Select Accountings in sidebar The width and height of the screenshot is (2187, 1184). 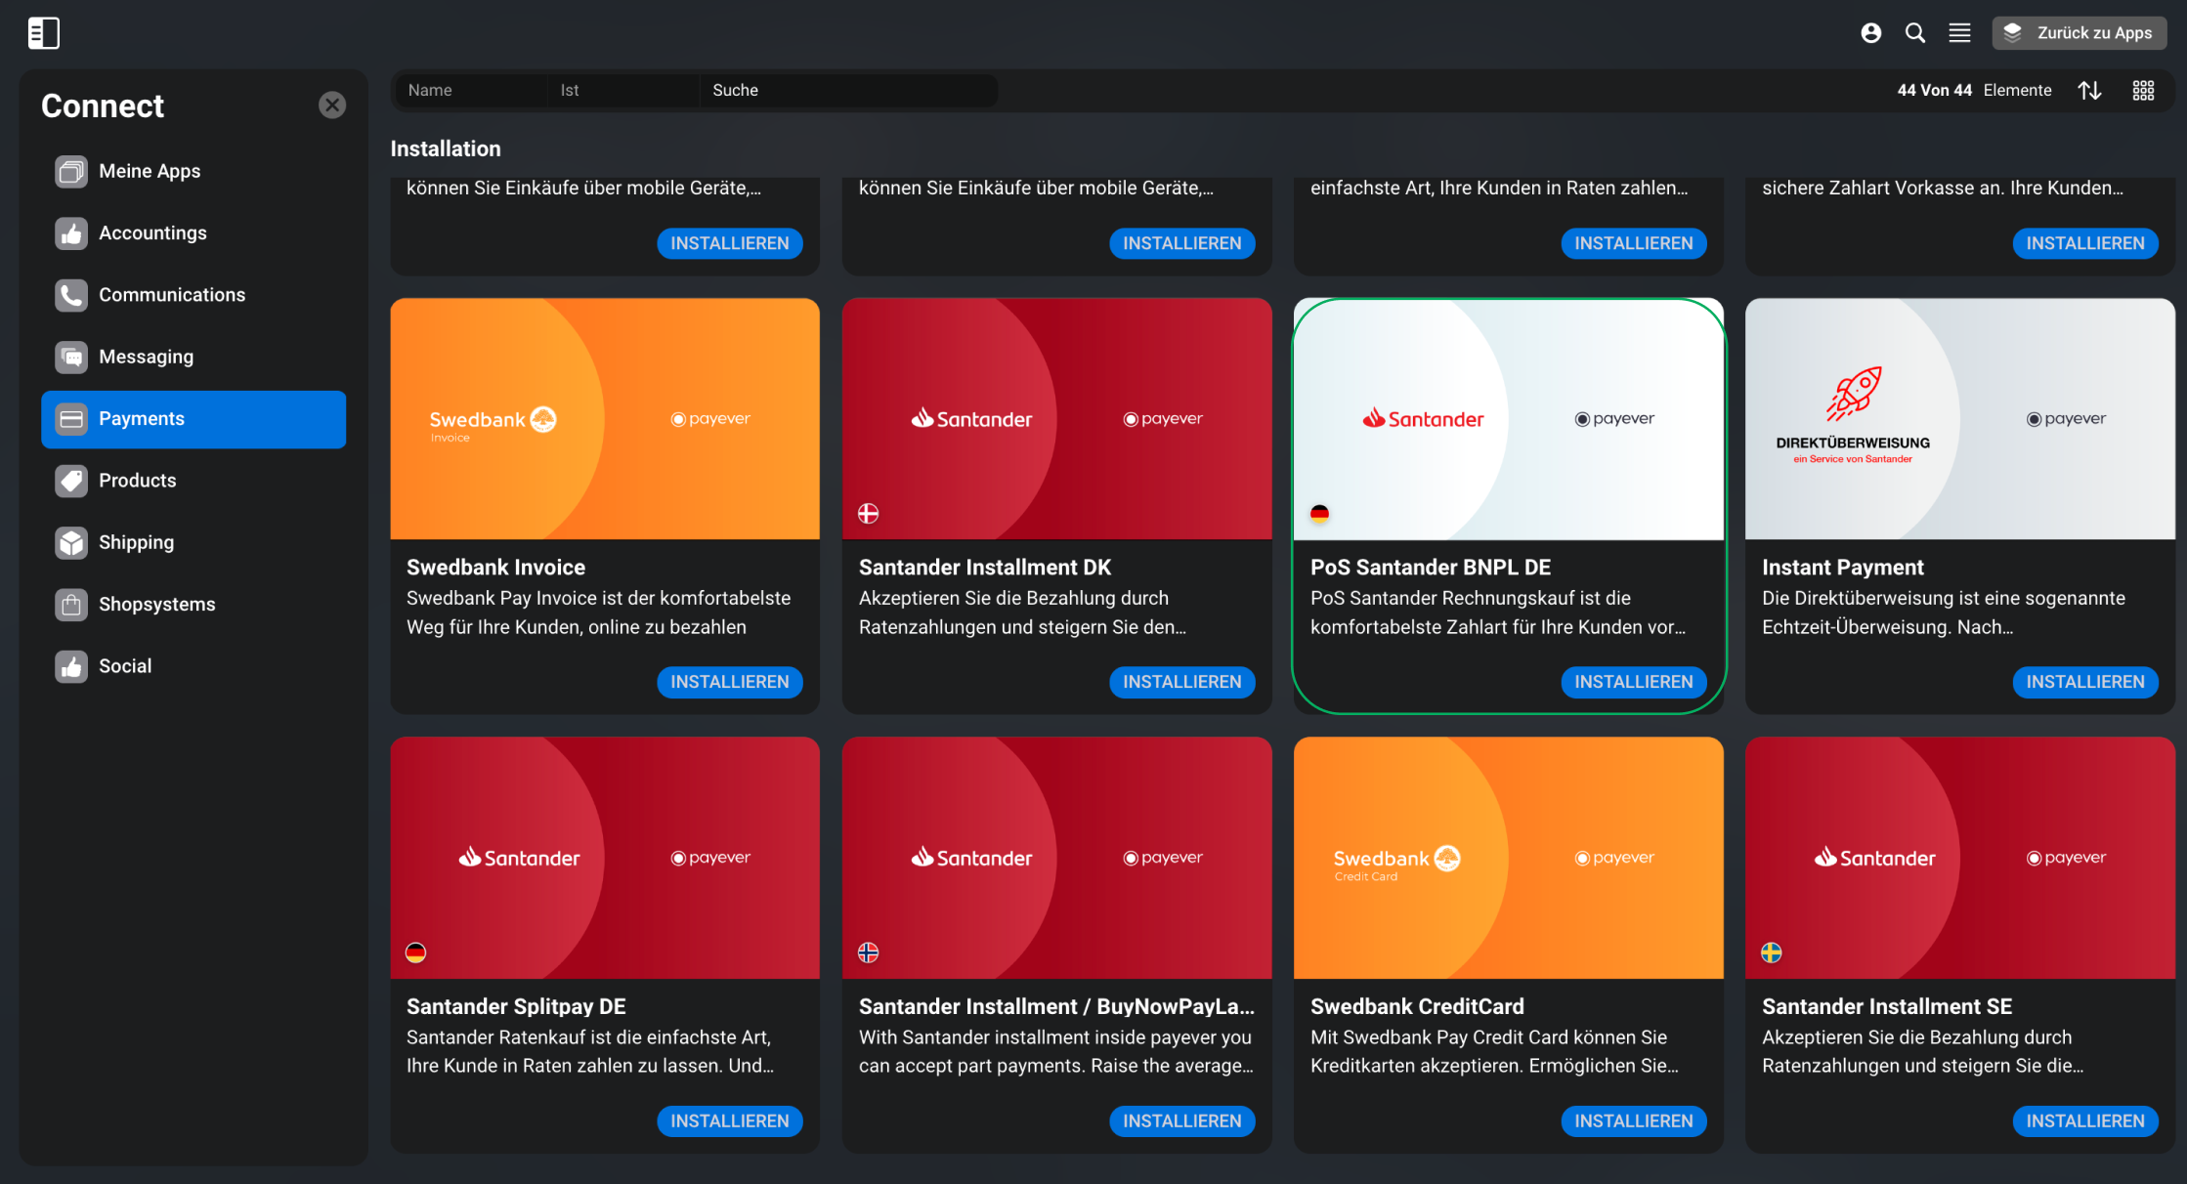pyautogui.click(x=193, y=233)
